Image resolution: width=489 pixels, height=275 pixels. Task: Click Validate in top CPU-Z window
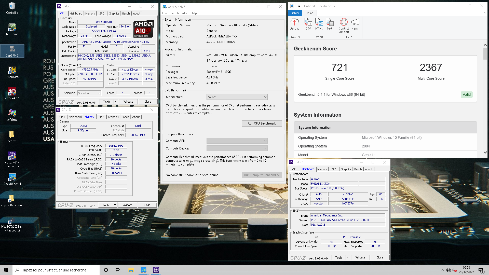tap(128, 102)
